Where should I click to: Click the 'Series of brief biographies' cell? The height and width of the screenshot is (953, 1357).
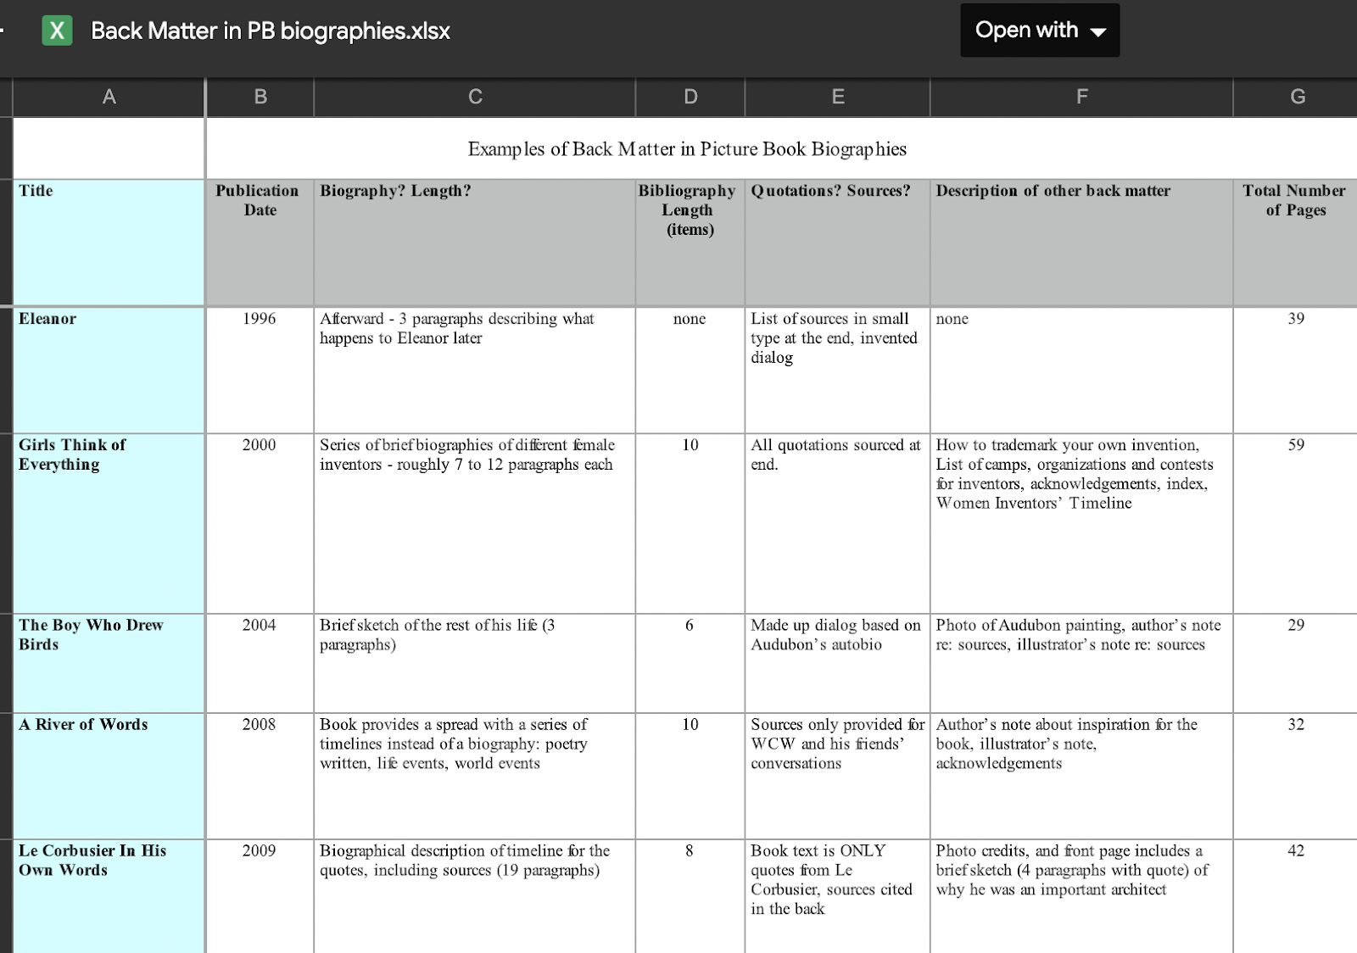(x=475, y=523)
